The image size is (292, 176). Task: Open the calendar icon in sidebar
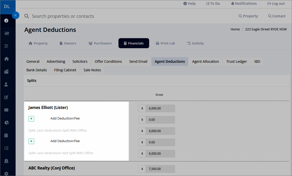(6, 135)
